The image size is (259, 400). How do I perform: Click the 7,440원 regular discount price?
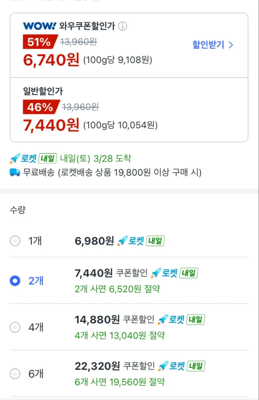pyautogui.click(x=51, y=125)
